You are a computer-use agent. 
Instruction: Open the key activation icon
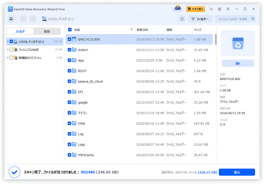point(211,9)
